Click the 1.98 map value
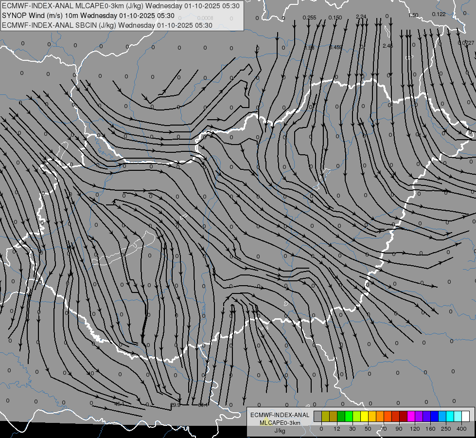 309,47
